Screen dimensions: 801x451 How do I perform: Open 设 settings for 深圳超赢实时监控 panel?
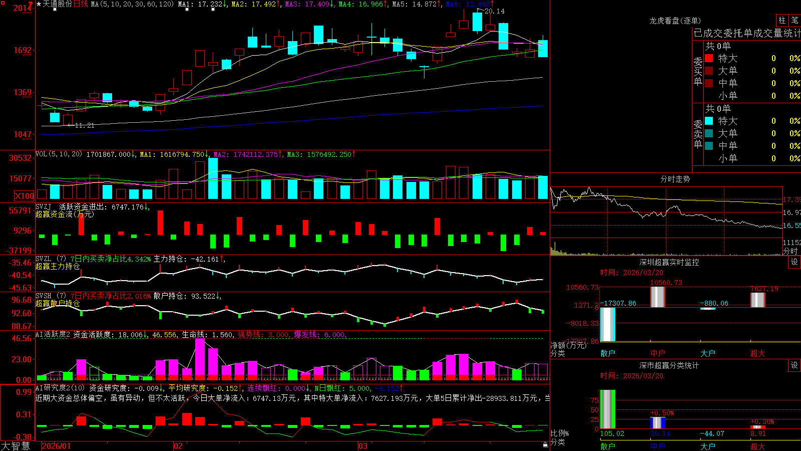coord(794,262)
